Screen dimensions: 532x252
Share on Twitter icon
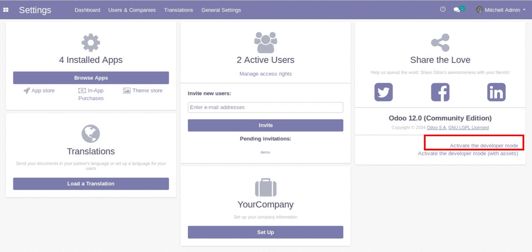(384, 92)
